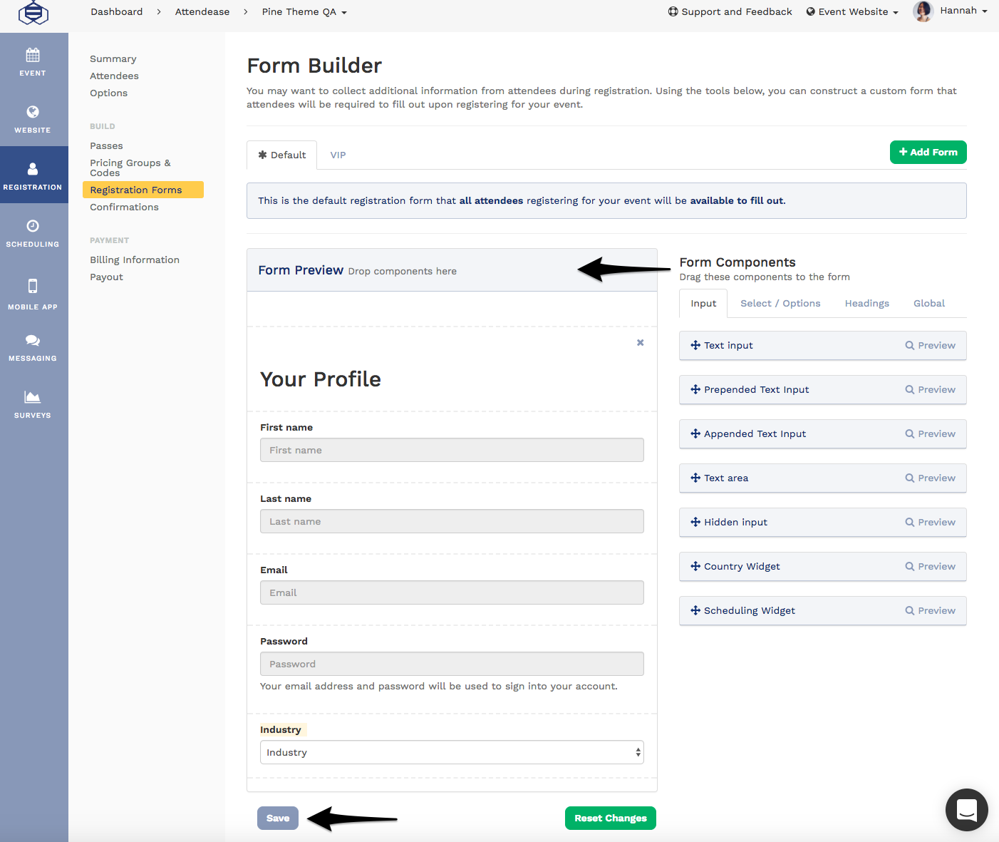
Task: Open the Event Website dropdown
Action: coord(852,11)
